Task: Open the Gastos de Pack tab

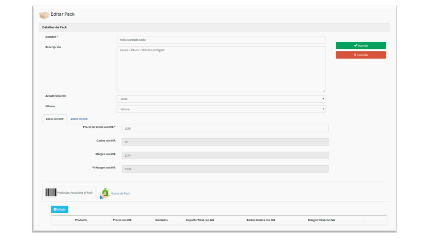Action: 115,193
